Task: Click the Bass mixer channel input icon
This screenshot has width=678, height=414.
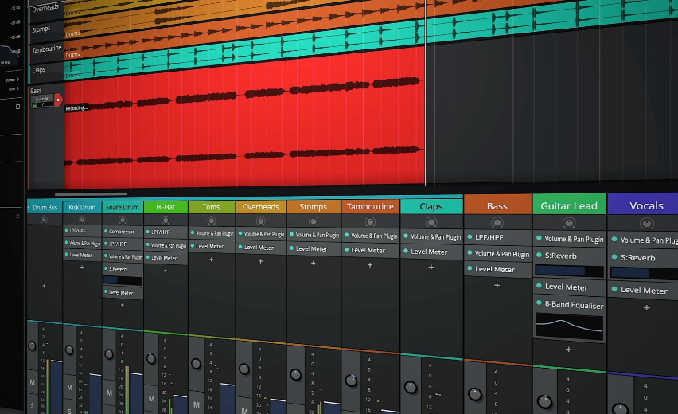Action: (x=497, y=222)
